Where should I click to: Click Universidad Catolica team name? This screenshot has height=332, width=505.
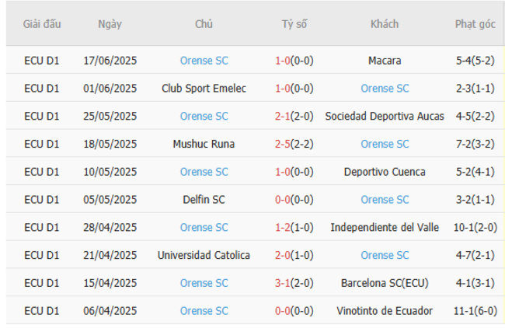click(204, 255)
